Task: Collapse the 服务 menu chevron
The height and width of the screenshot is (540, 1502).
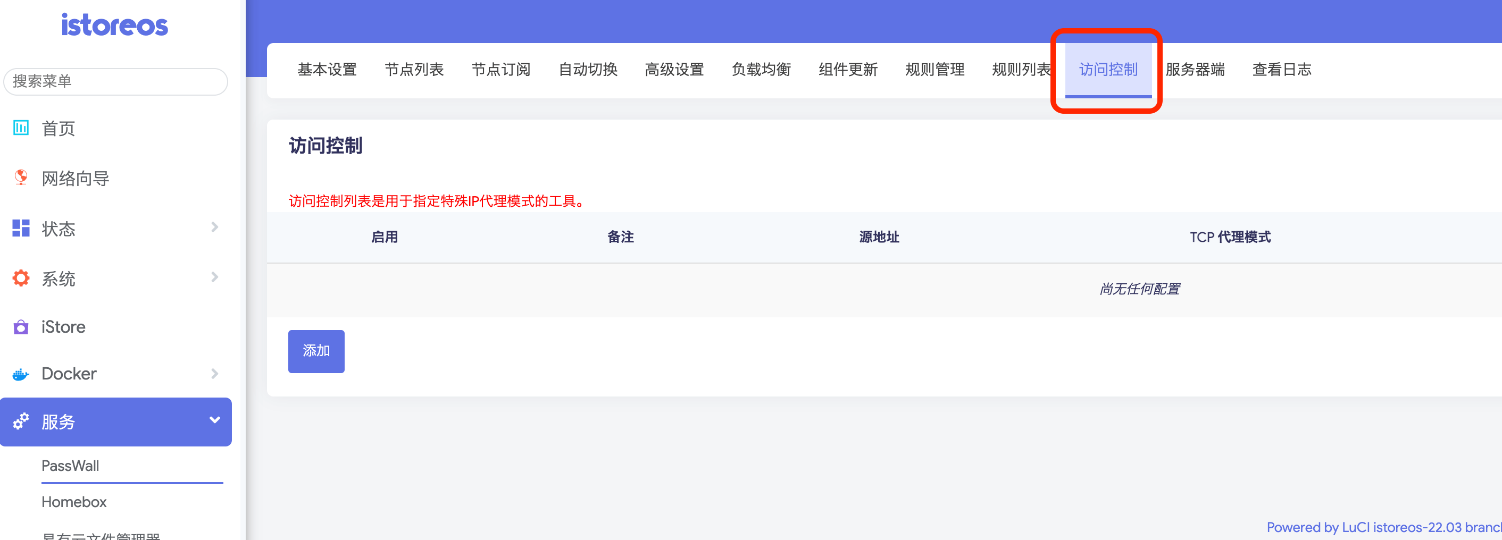Action: click(x=214, y=420)
